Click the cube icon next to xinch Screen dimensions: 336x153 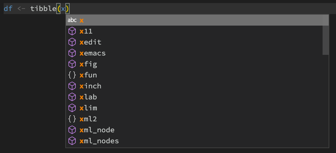click(x=72, y=86)
